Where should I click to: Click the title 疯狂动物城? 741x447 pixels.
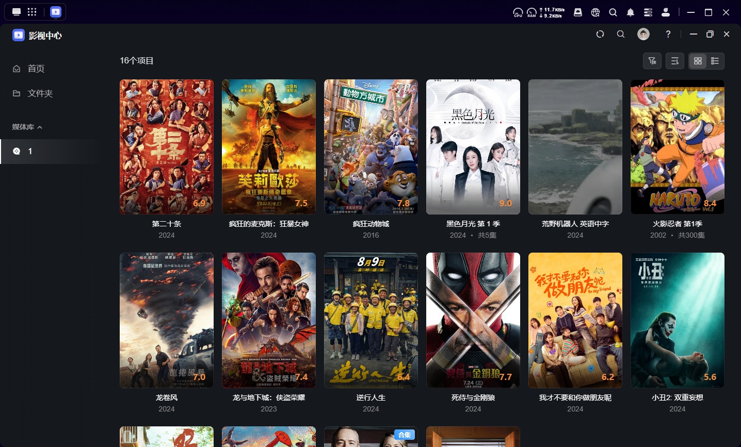coord(371,224)
